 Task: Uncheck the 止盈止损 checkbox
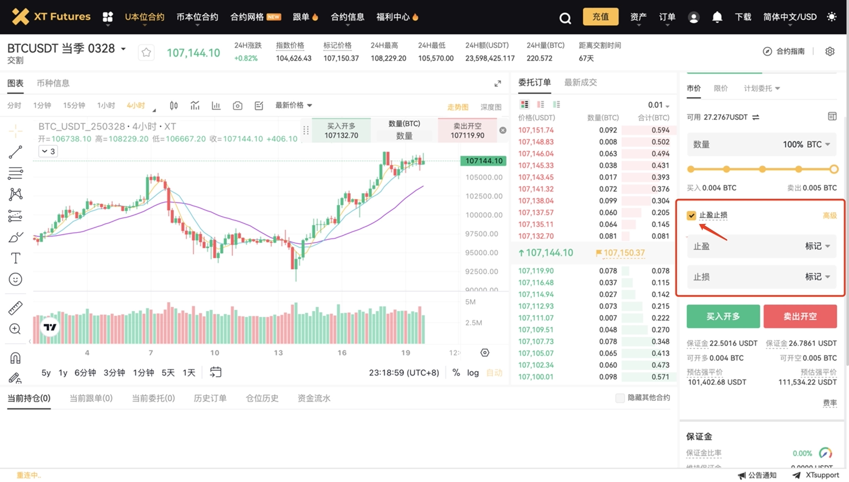tap(692, 216)
